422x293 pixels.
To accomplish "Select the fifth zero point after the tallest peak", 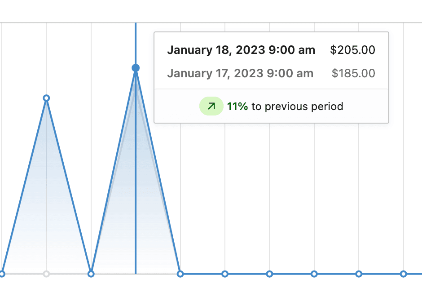I will (x=359, y=274).
